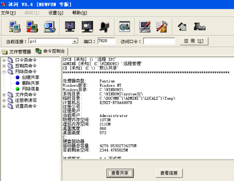This screenshot has height=181, width=234.
Task: Click the hammer and notepad settings icon
Action: pos(162,27)
